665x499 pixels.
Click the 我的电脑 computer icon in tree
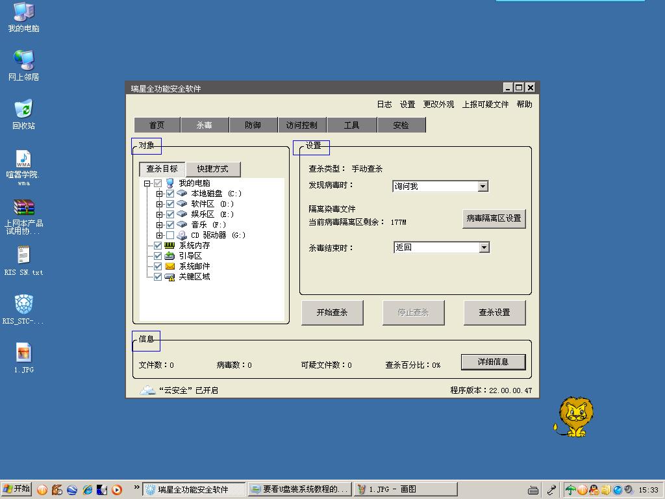pos(170,183)
